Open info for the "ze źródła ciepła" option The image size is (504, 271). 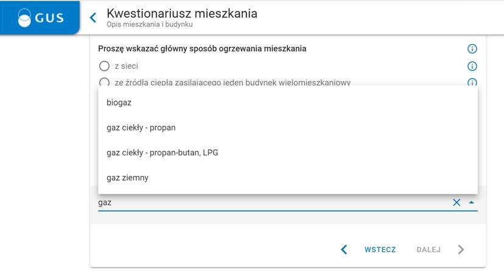click(471, 82)
